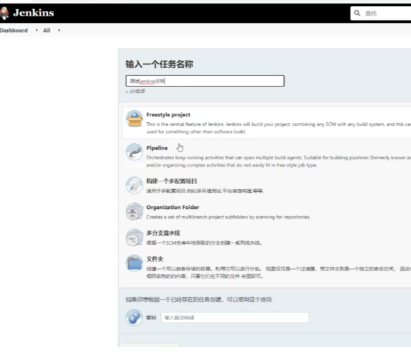
Task: Go to the Dashboard breadcrumb
Action: pos(14,31)
